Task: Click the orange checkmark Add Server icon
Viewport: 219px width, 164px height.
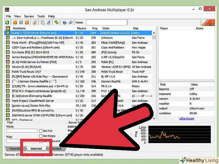Action: 15,23
